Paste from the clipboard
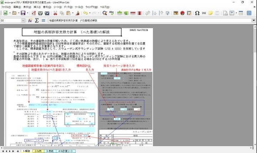The image size is (257, 153). pos(68,13)
